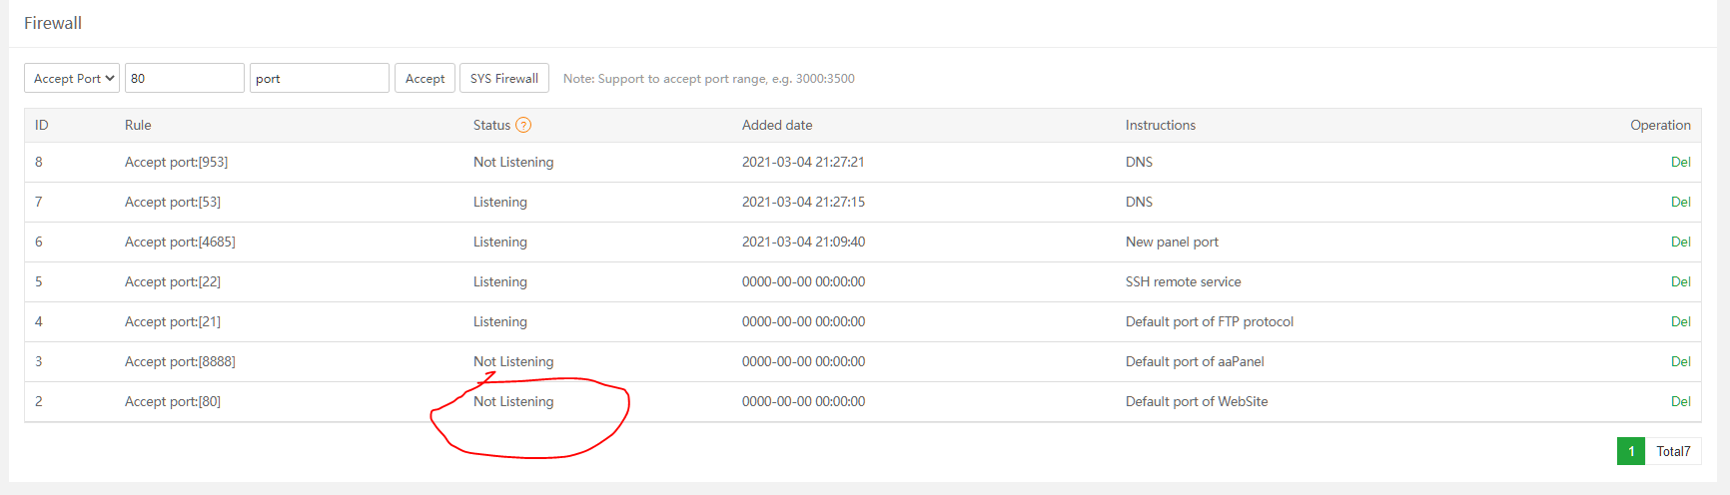Click the Added date column header

coord(777,125)
